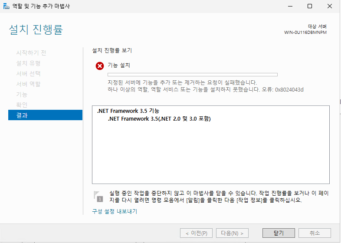Select the 서버 역할 step
Image resolution: width=341 pixels, height=243 pixels.
[x=28, y=84]
